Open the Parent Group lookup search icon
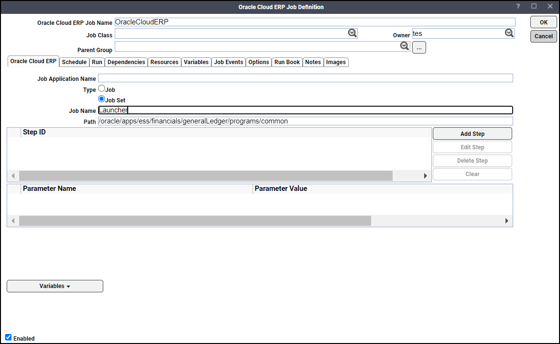This screenshot has height=344, width=560. tap(404, 46)
